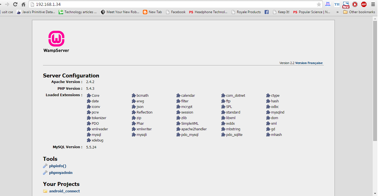Open the extension icon with the New badge

(346, 5)
